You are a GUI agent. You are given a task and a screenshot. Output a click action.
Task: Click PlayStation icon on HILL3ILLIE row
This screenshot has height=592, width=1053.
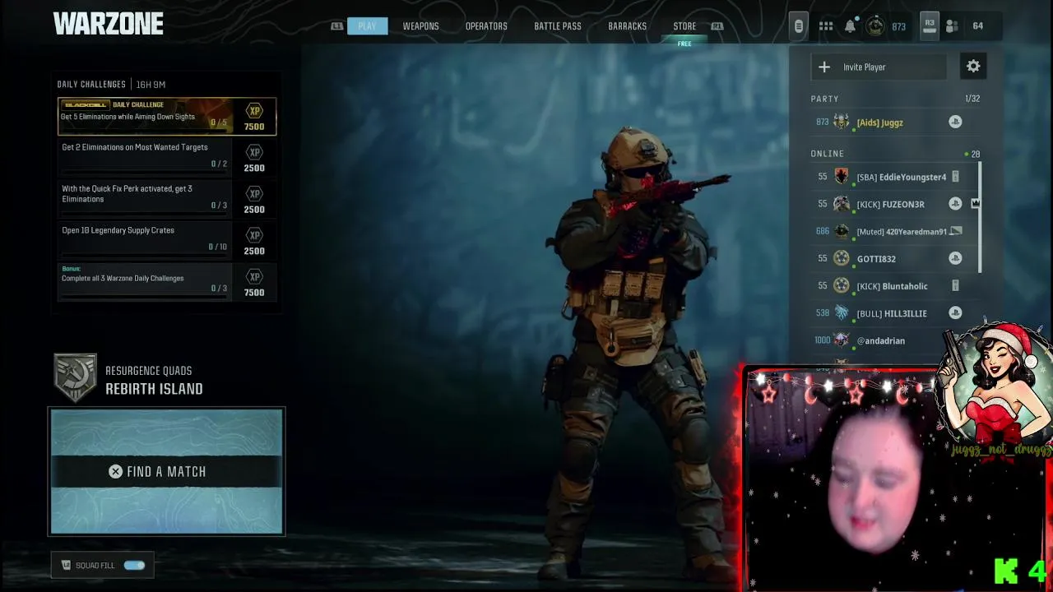pos(955,312)
